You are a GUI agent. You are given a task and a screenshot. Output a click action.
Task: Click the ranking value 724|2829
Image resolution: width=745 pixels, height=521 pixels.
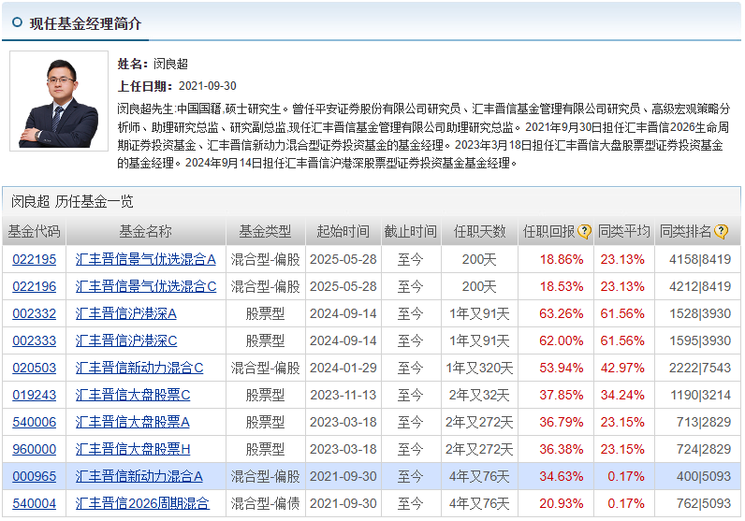coord(704,449)
